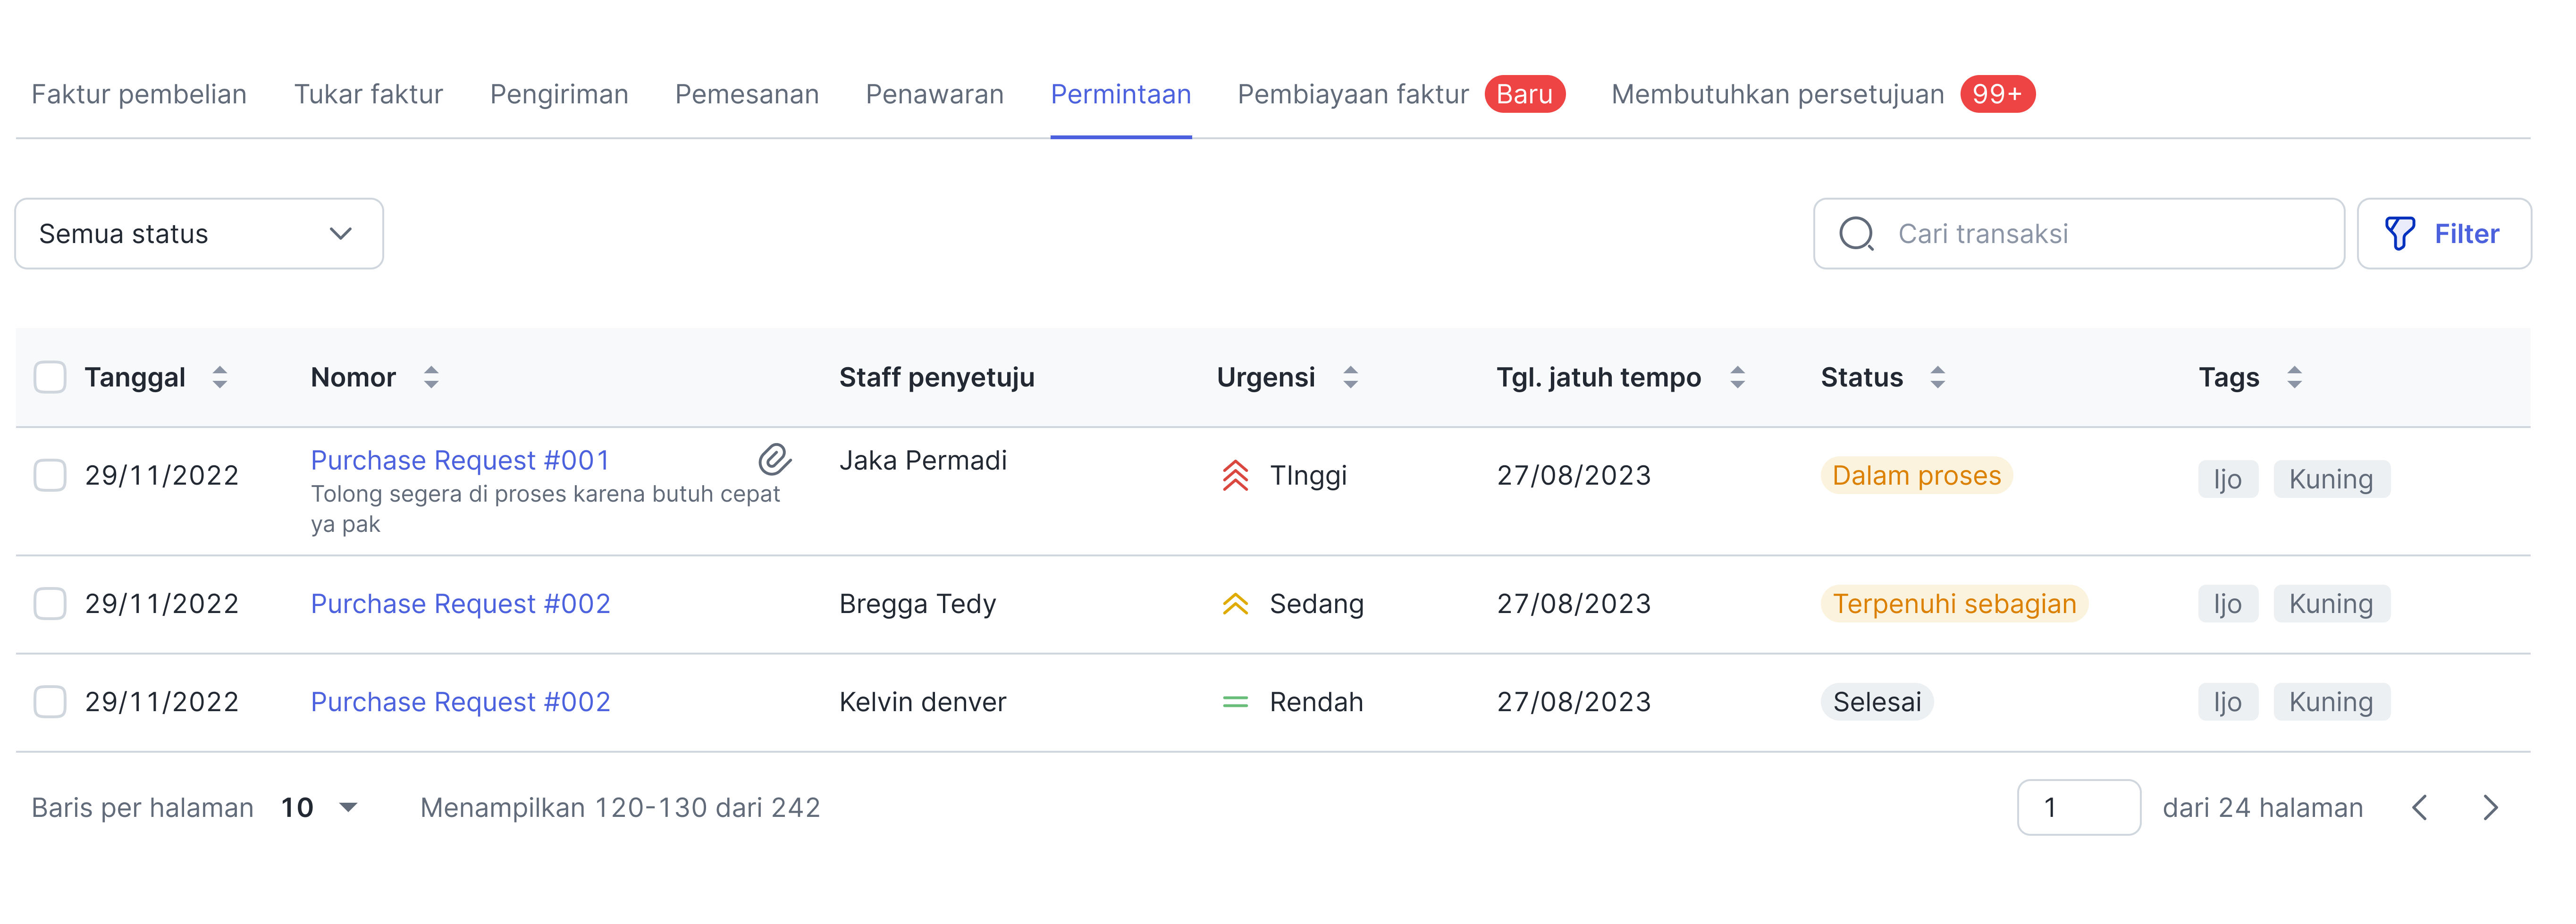This screenshot has width=2576, height=924.
Task: Click the yellow Sedang urgency icon
Action: tap(1235, 604)
